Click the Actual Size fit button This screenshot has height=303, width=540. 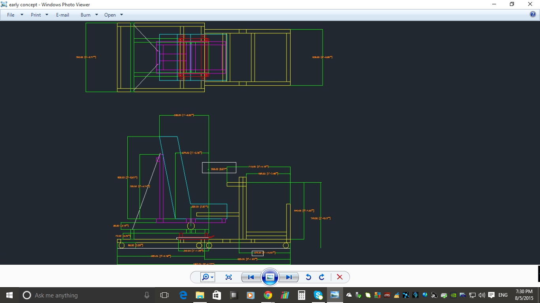[228, 277]
